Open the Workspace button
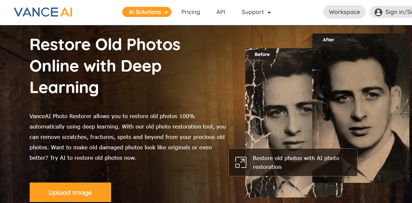Image resolution: width=412 pixels, height=203 pixels. point(344,12)
